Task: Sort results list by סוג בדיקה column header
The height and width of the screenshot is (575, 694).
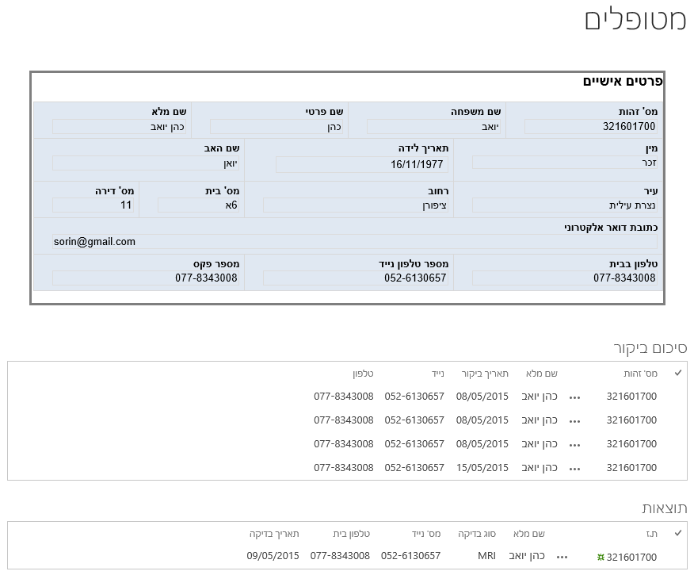Action: point(478,534)
